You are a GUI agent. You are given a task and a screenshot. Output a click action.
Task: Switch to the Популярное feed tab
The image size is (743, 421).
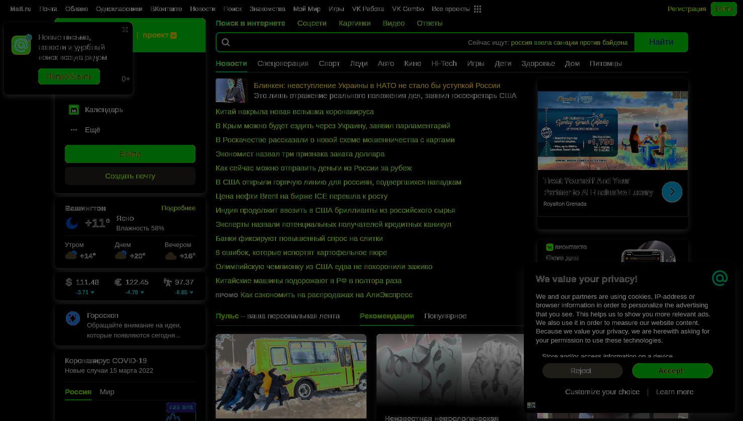coord(445,316)
